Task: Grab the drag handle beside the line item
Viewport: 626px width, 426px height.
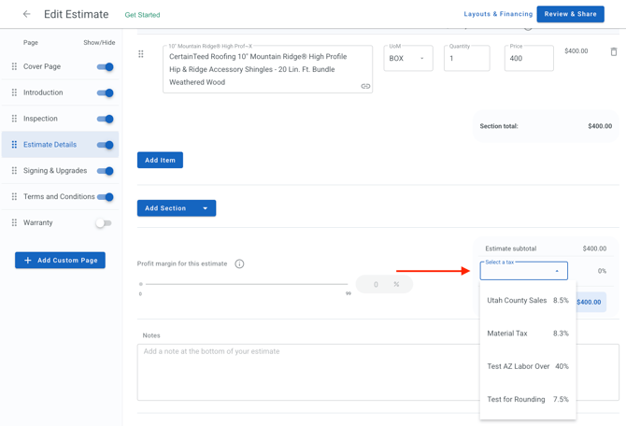Action: point(141,54)
